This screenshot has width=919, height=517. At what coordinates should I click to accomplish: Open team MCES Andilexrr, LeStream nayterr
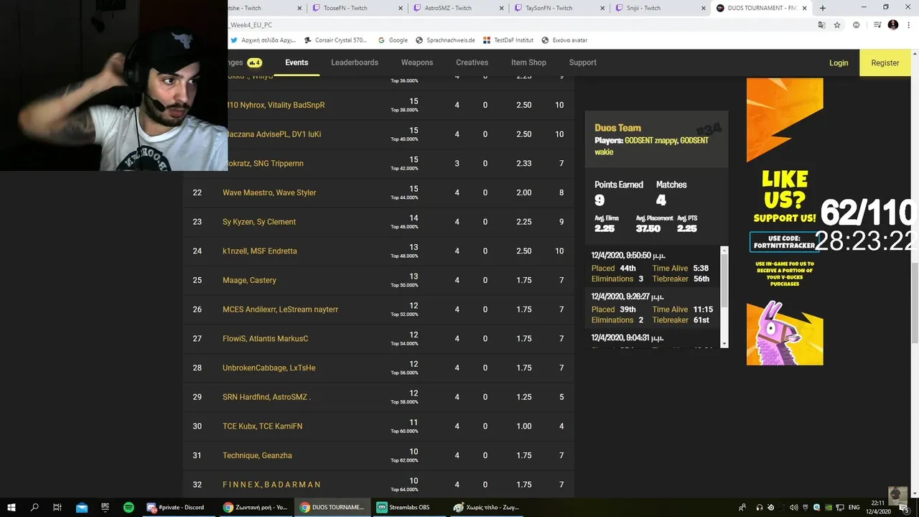280,309
